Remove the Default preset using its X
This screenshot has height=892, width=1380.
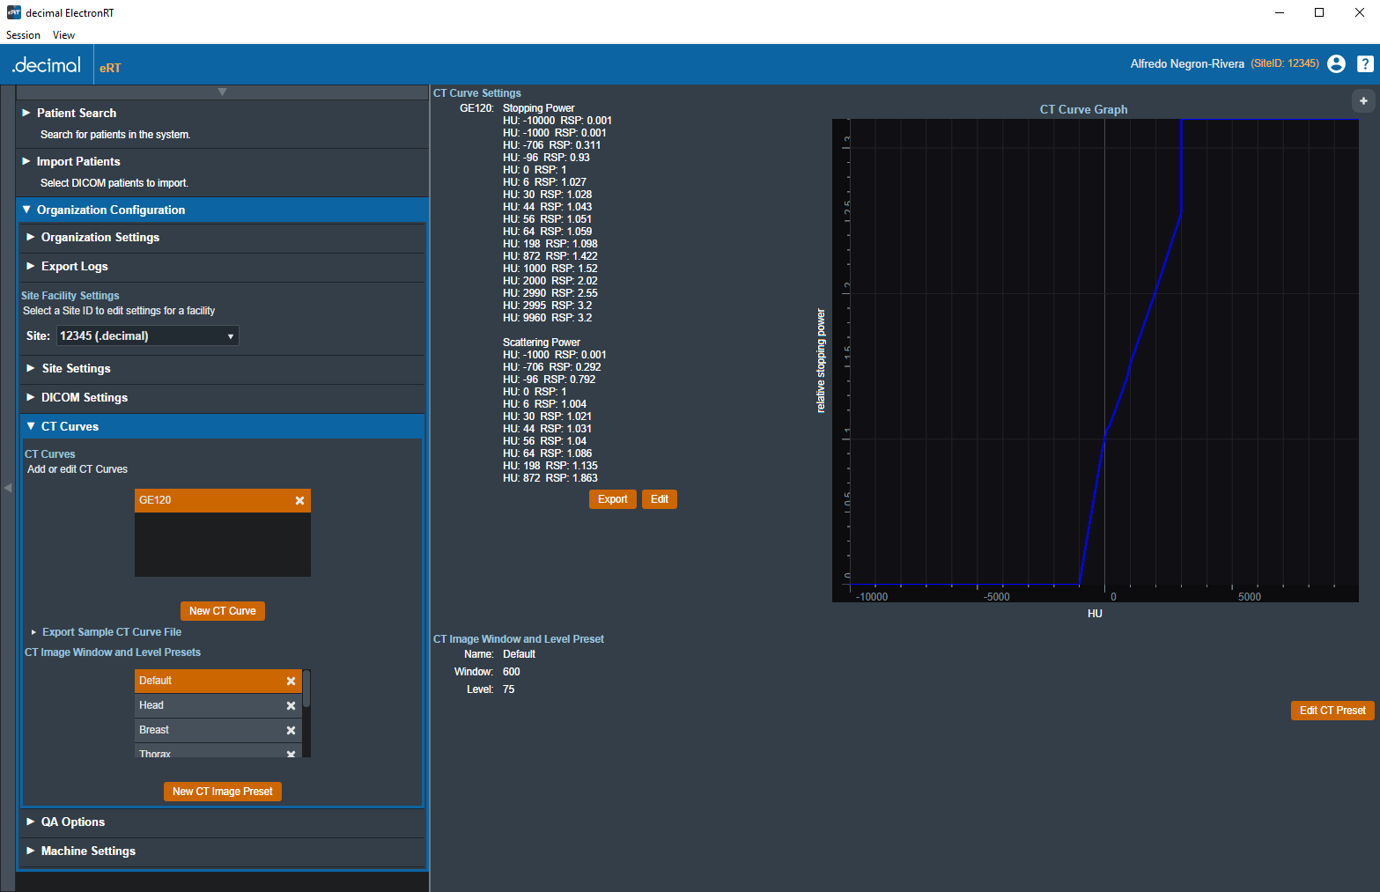pos(291,681)
